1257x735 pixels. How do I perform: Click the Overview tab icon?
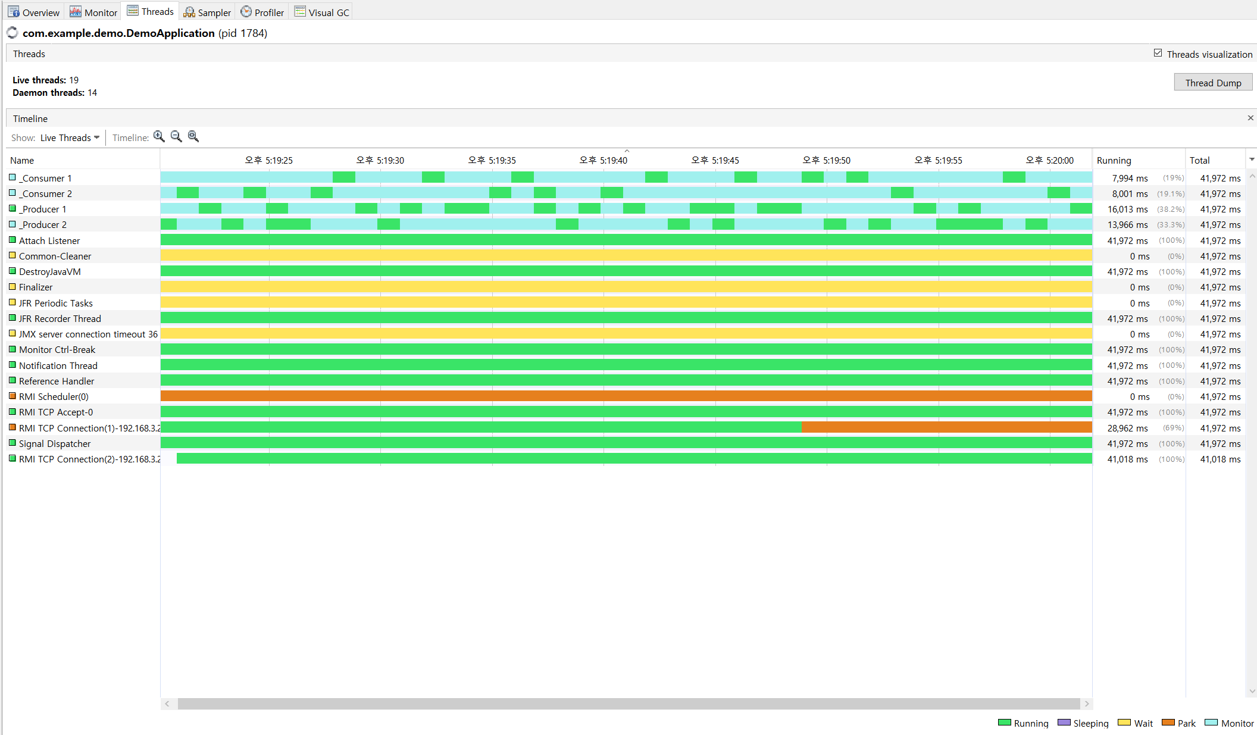point(14,12)
